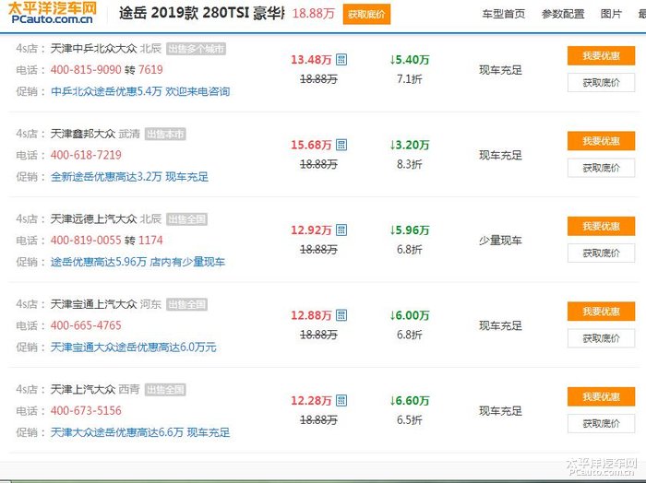Viewport: 646px width, 483px height.
Task: Open 参数配置 tab
Action: 563,14
